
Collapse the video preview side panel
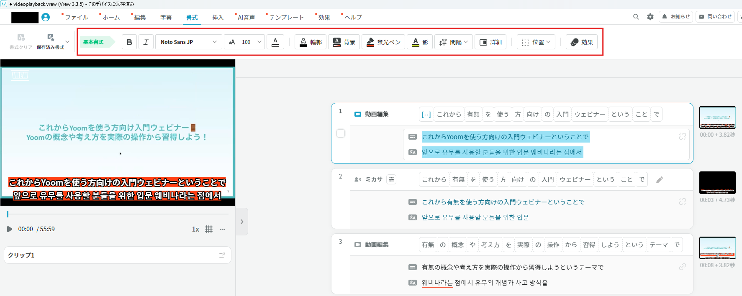point(242,222)
